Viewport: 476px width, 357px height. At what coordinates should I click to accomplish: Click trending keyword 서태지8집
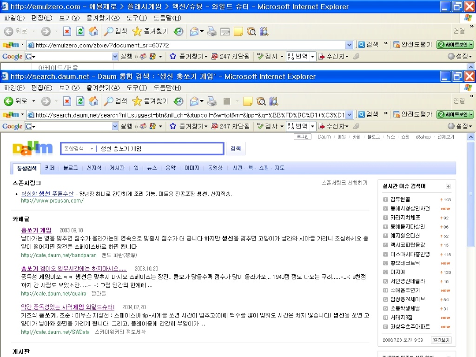click(401, 317)
